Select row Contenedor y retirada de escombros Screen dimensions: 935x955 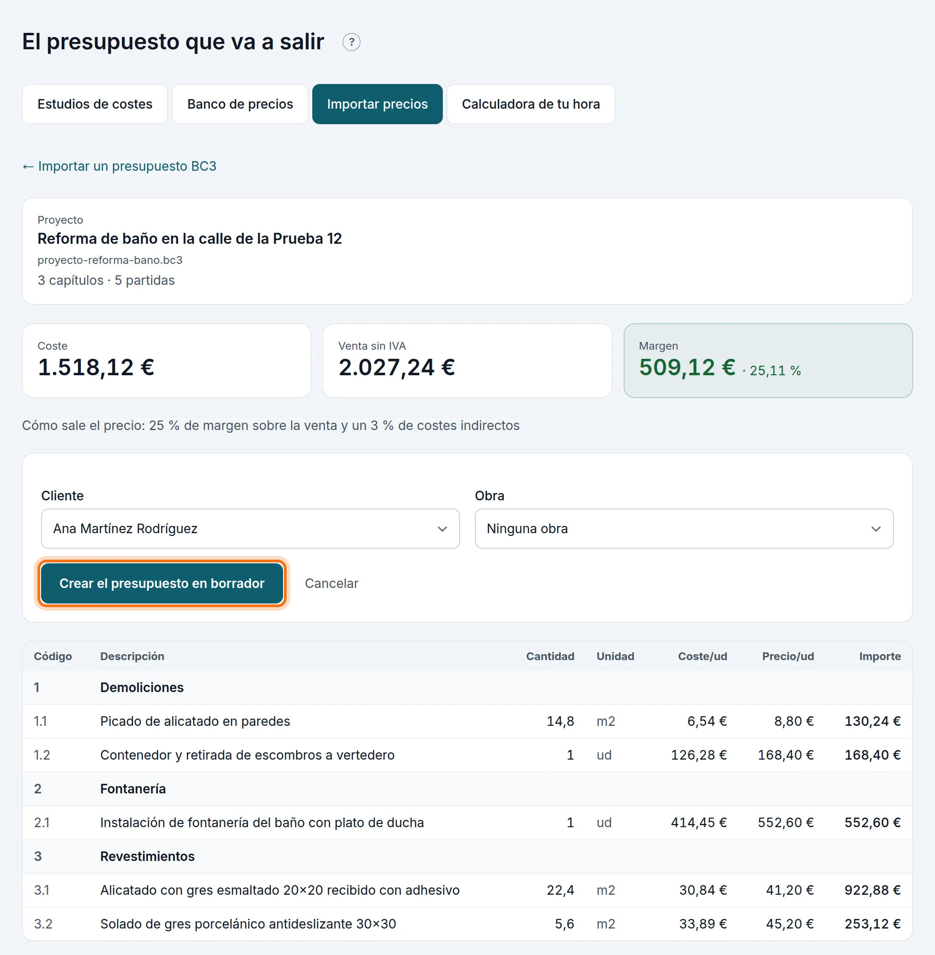[467, 755]
